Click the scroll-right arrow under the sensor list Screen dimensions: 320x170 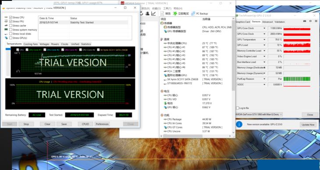click(230, 136)
